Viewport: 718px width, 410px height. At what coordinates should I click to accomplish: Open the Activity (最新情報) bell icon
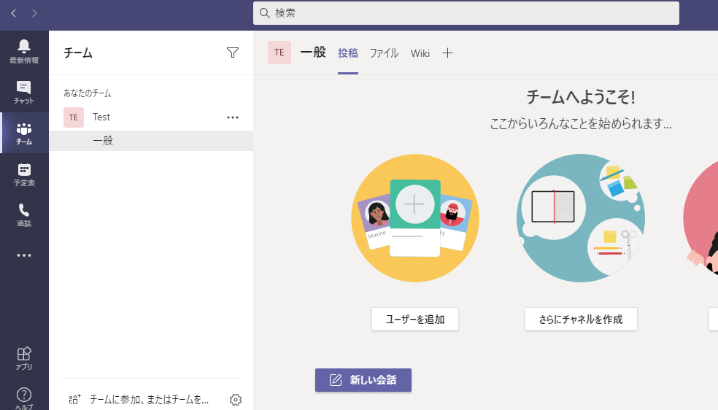[24, 51]
